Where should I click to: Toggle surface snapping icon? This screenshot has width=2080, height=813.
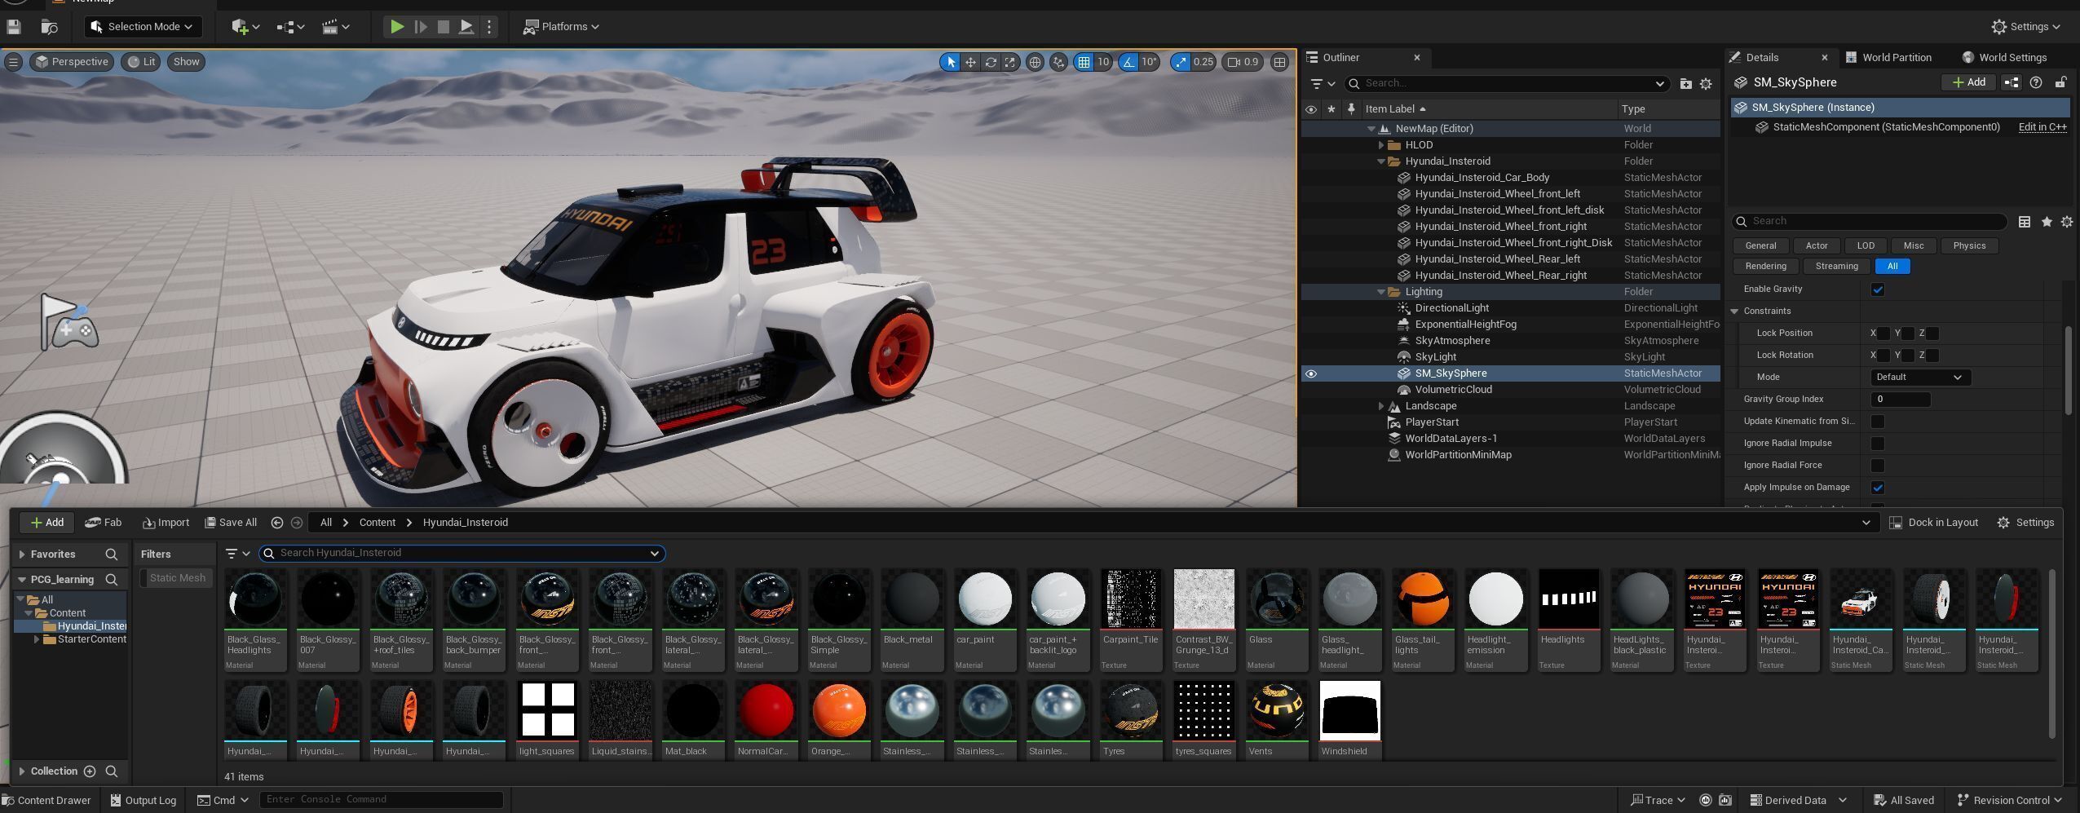tap(1058, 62)
